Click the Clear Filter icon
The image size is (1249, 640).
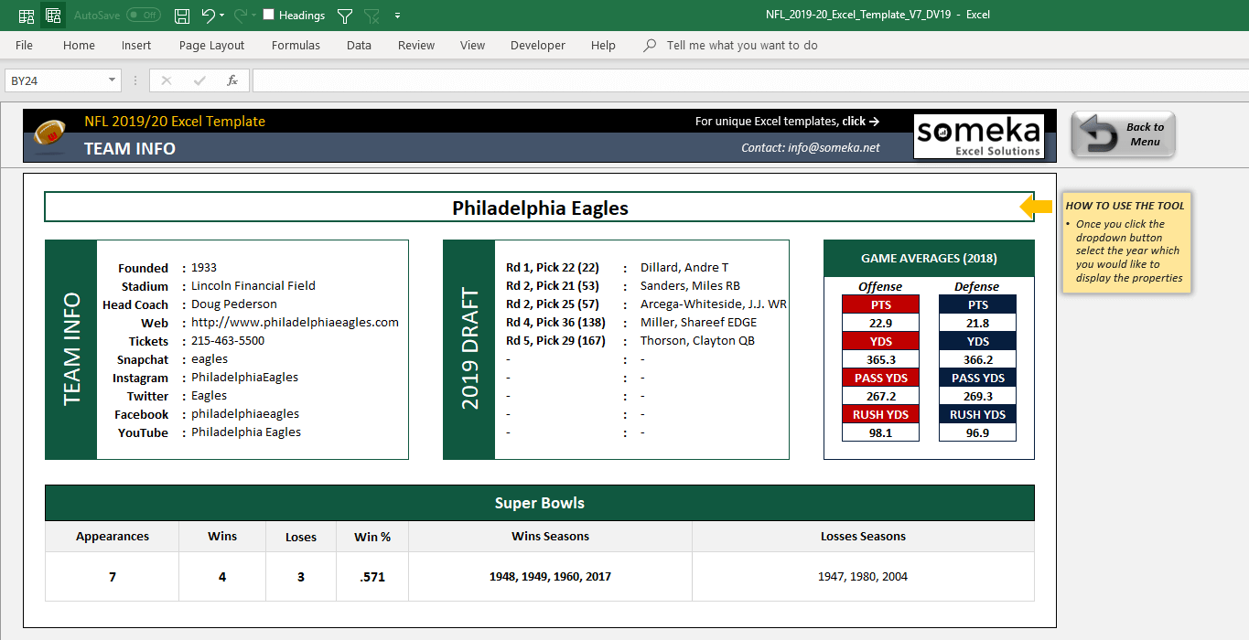[x=371, y=16]
